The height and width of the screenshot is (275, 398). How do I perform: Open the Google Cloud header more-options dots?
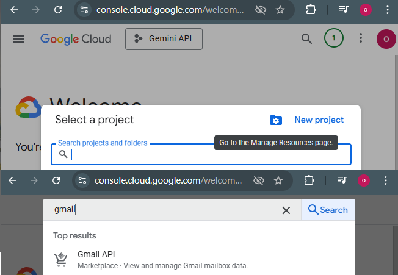click(x=361, y=39)
